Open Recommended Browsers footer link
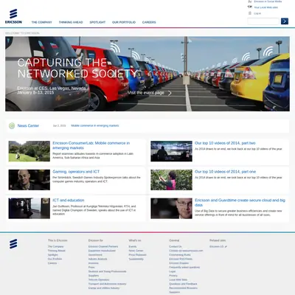Image resolution: width=295 pixels, height=295 pixels. tap(183, 288)
